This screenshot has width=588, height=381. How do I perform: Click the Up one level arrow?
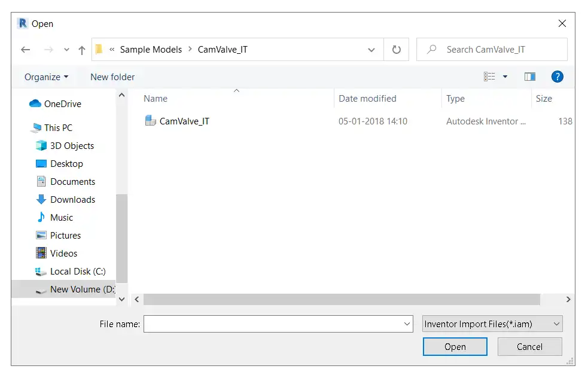82,50
